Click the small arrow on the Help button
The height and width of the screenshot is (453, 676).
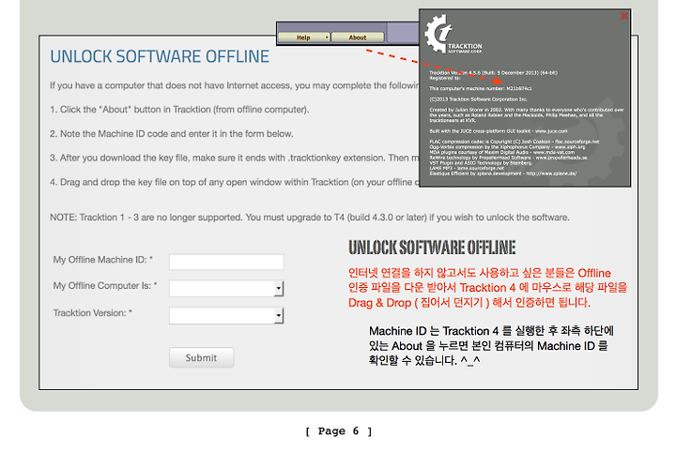(x=327, y=38)
